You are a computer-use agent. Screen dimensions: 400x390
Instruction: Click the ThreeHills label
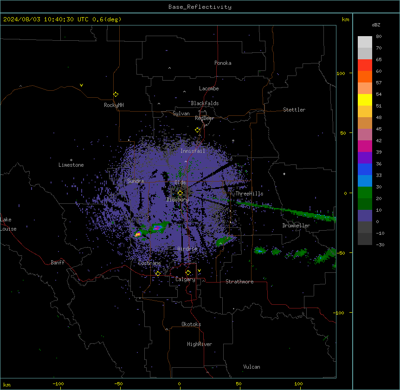tap(249, 194)
